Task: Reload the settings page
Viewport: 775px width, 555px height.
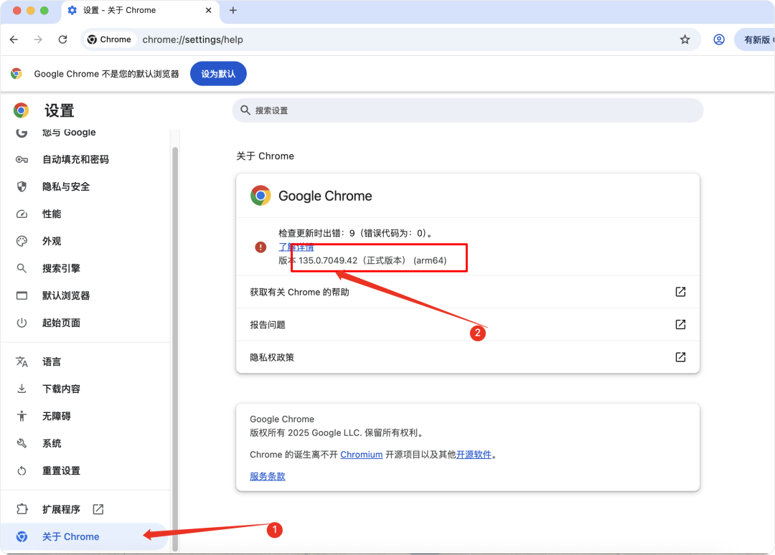Action: 62,39
